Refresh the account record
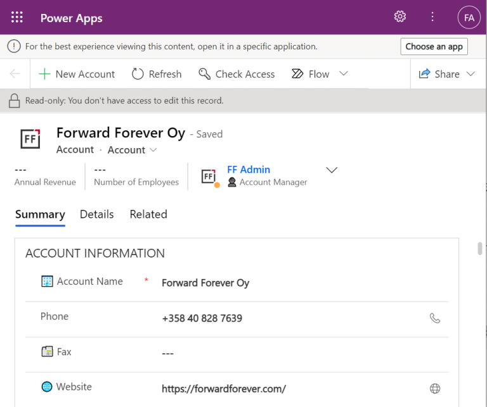Image resolution: width=487 pixels, height=407 pixels. tap(157, 74)
